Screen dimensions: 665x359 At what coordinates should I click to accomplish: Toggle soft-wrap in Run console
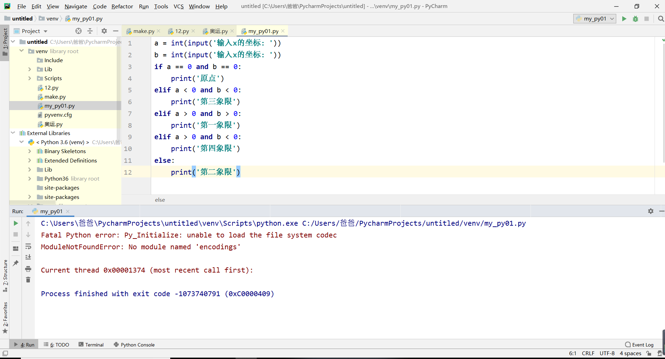(28, 246)
